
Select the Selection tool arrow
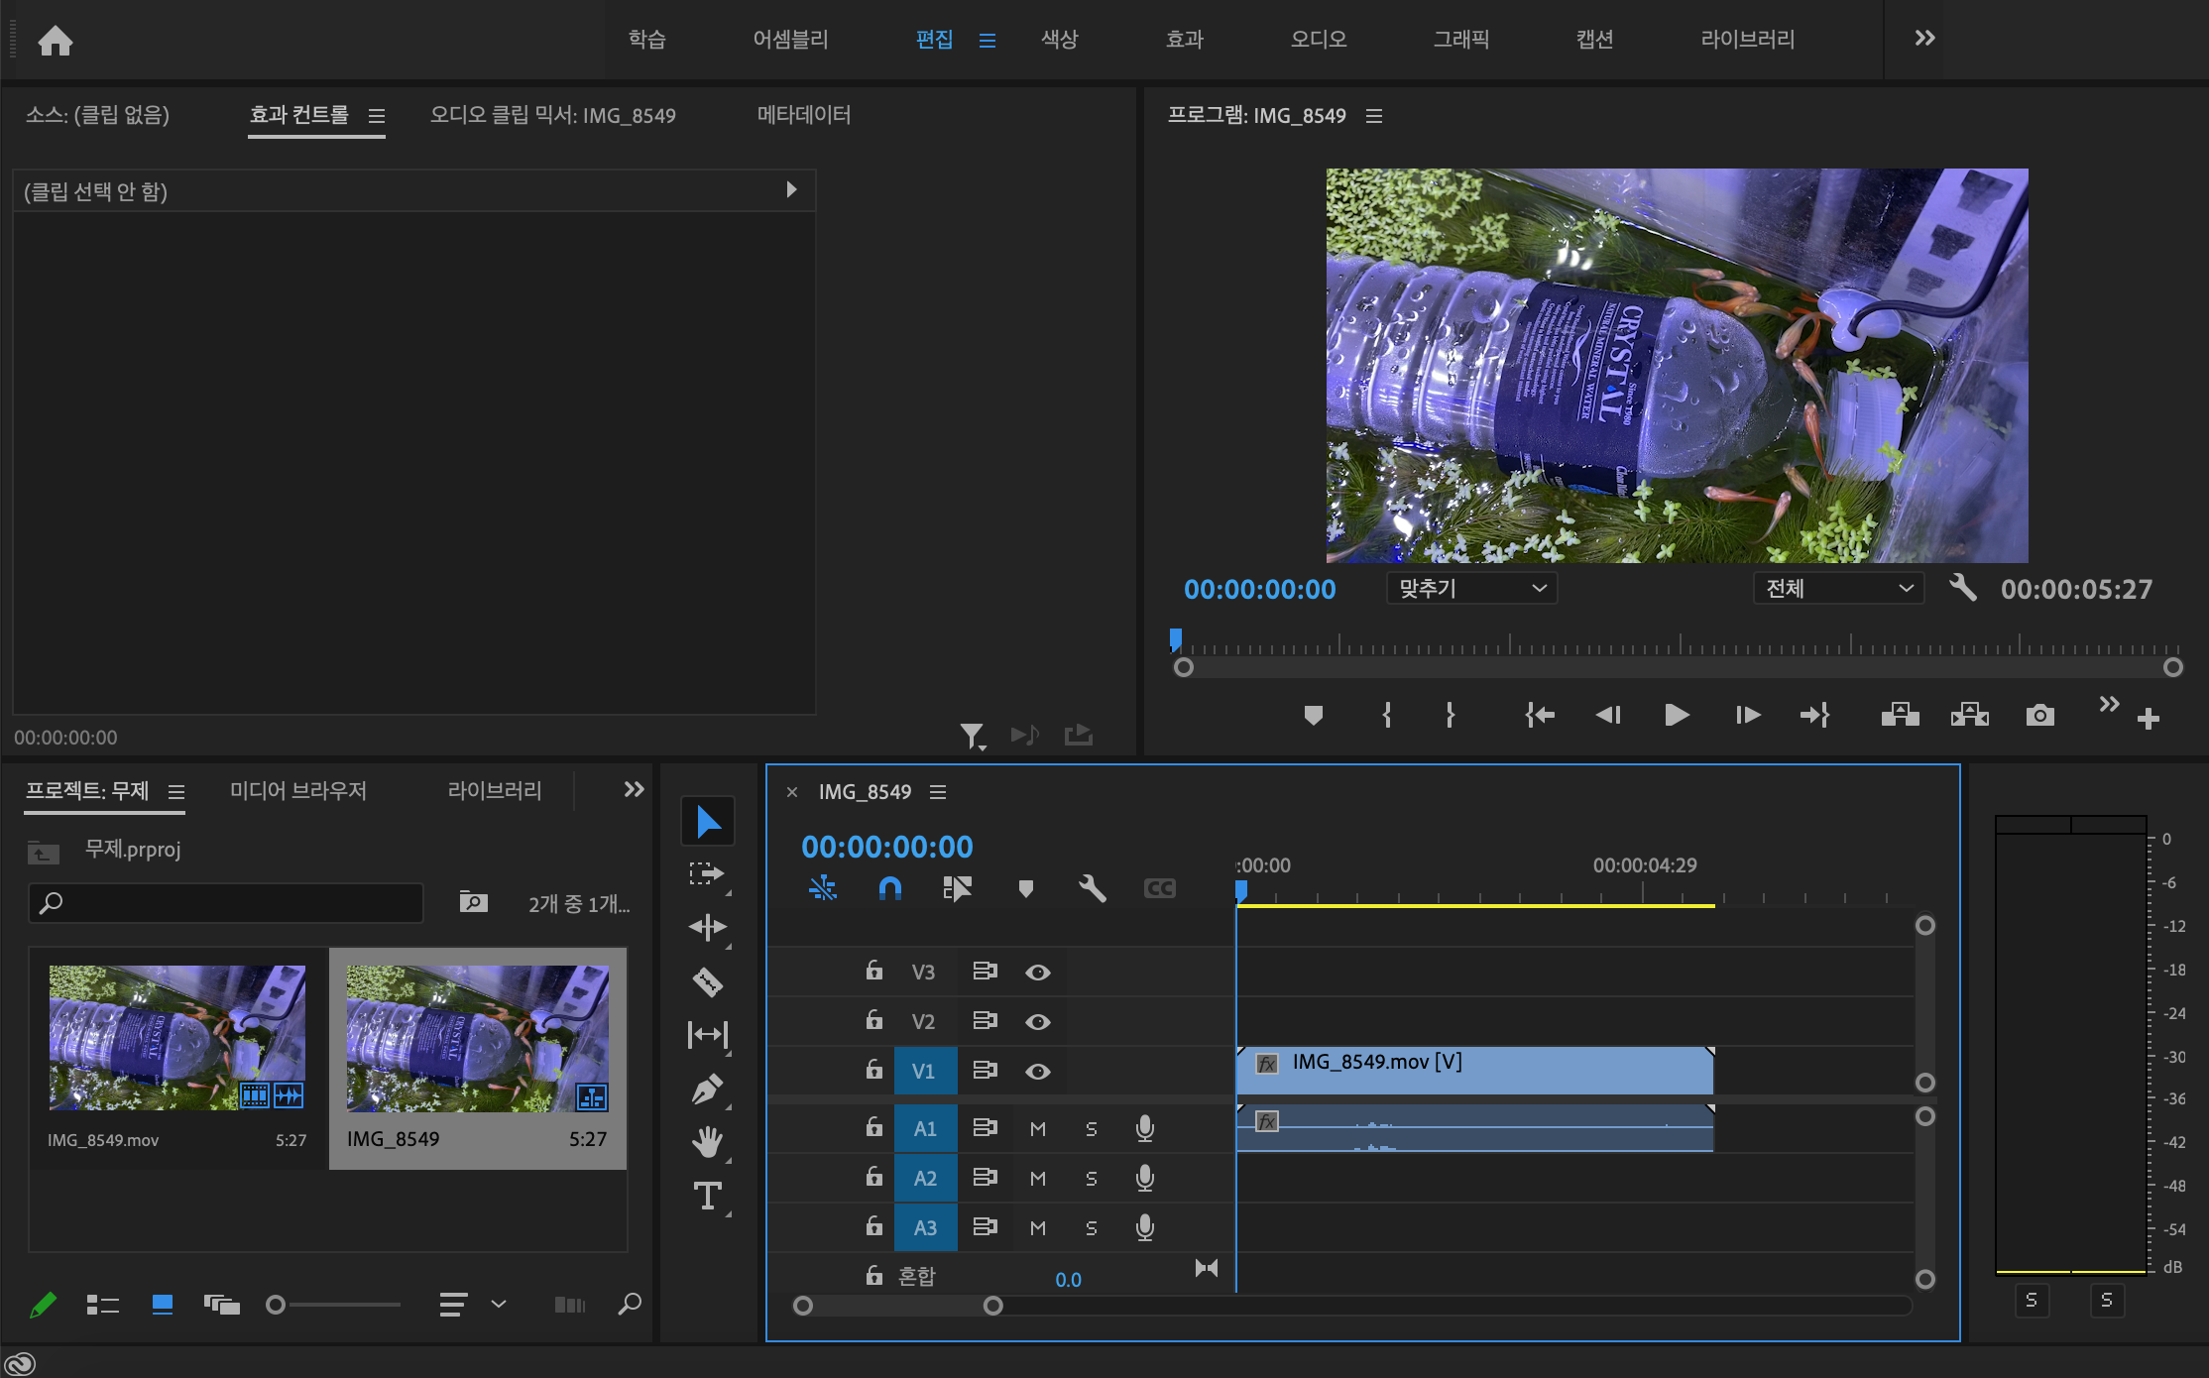(x=708, y=821)
